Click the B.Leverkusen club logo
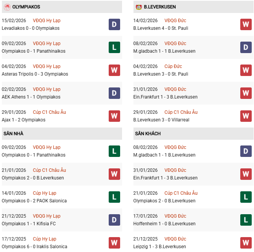This screenshot has width=254, height=252. (138, 7)
